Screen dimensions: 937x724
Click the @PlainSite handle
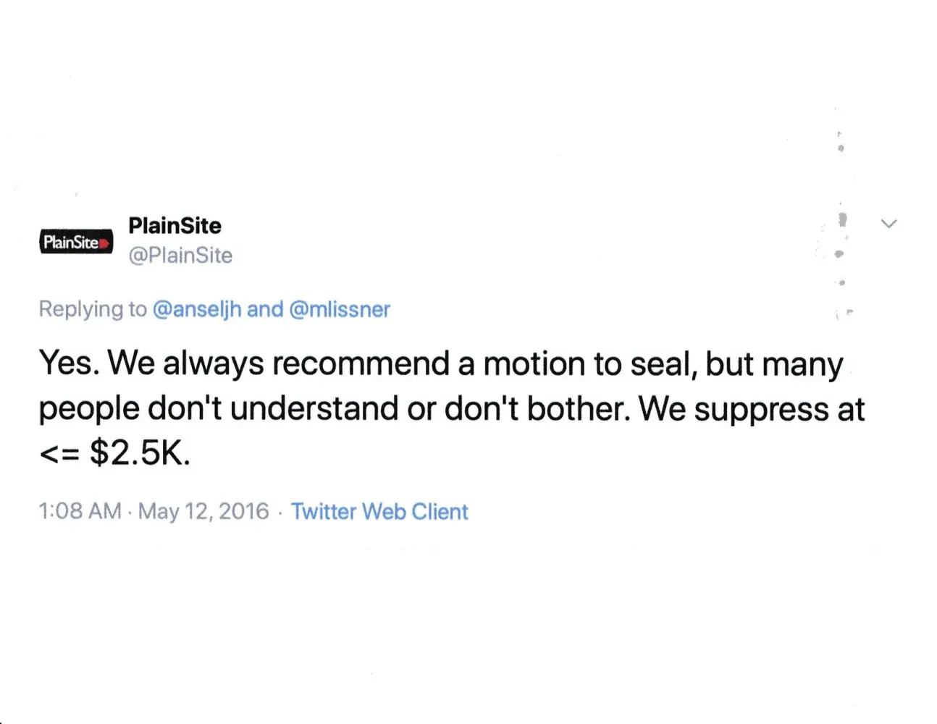180,255
